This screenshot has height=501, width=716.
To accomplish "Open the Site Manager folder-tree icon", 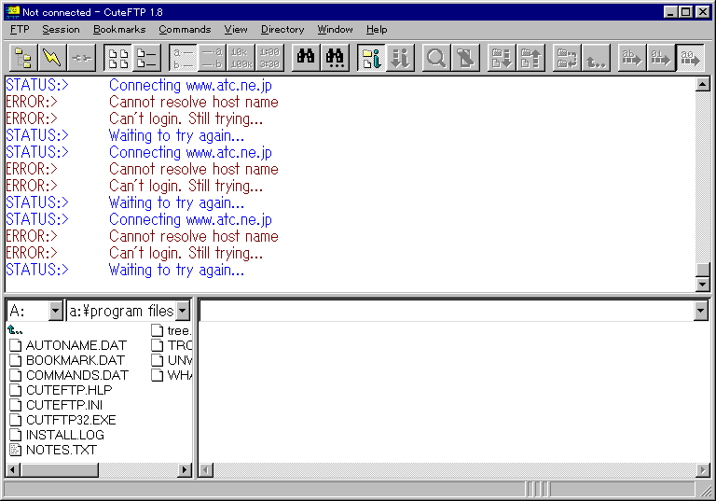I will [23, 58].
